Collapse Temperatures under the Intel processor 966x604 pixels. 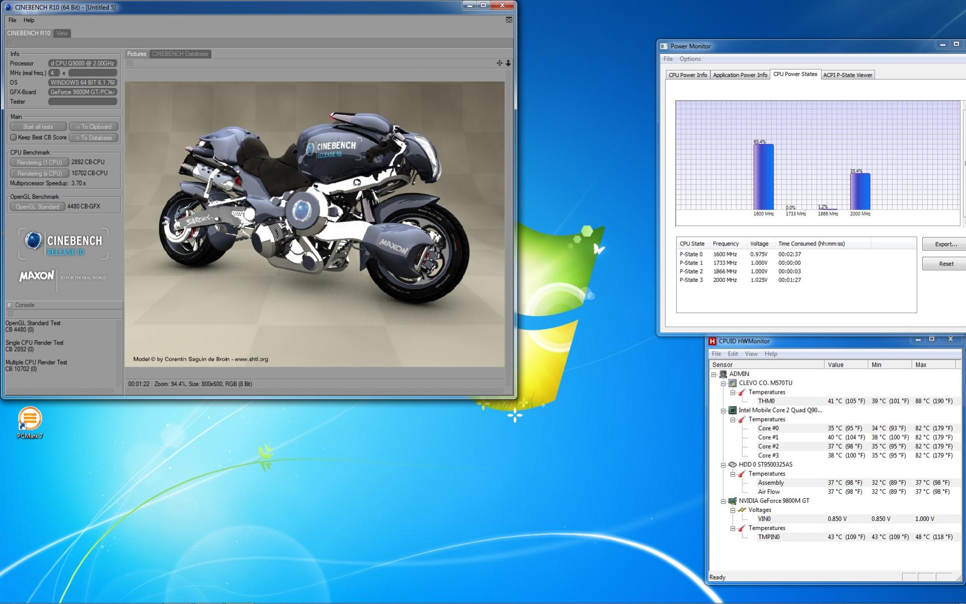[733, 420]
